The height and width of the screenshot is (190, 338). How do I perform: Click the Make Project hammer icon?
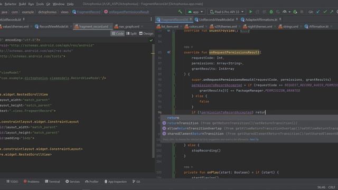tap(180, 12)
